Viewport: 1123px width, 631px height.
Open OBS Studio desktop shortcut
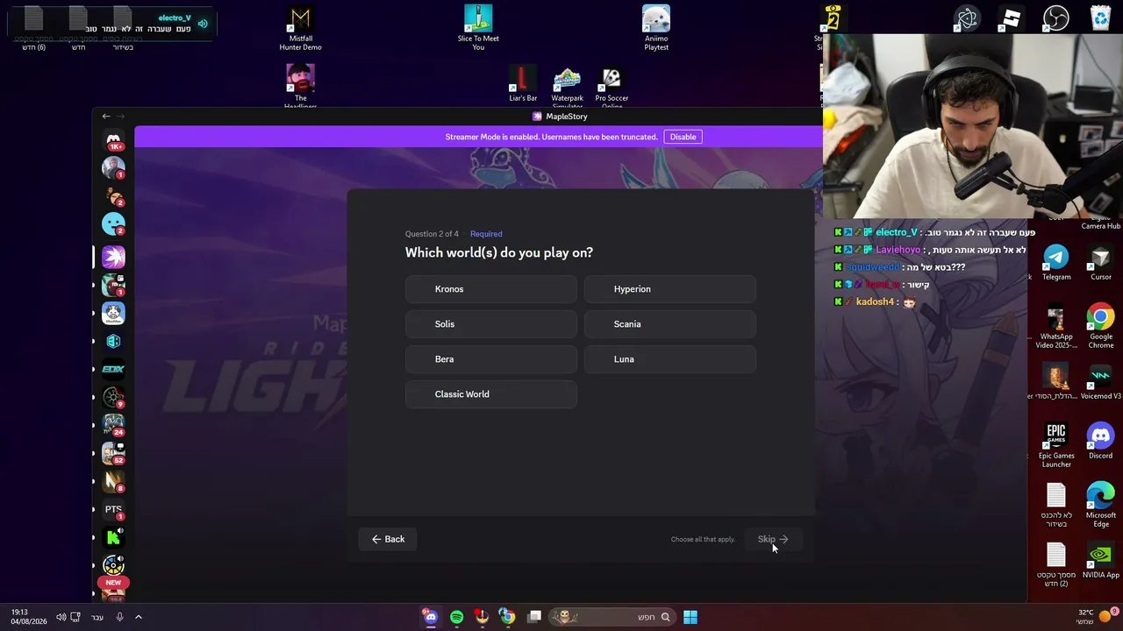point(1056,18)
